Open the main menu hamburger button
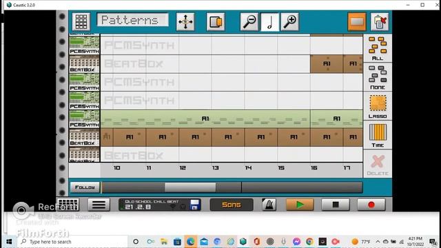Screen dimensions: 441x248 point(99,205)
